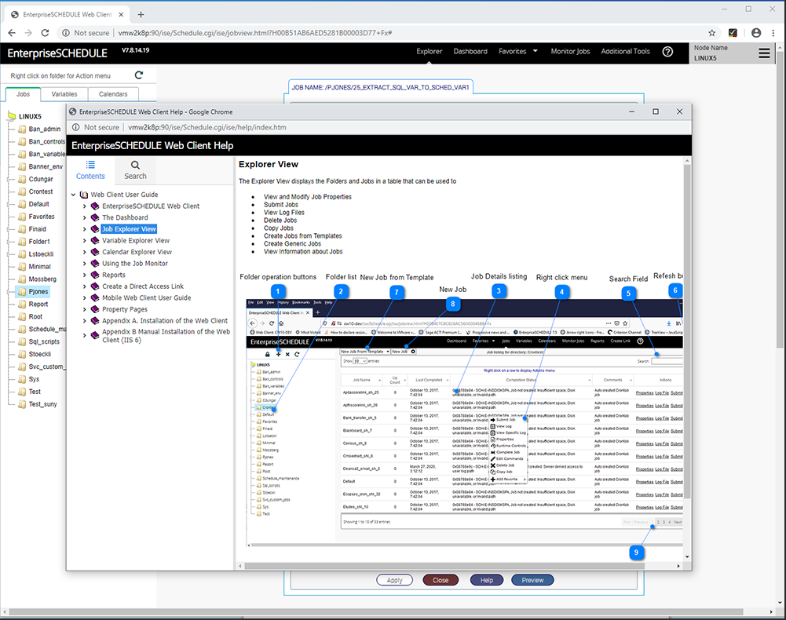Bookmark this page with the star icon
Viewport: 786px width, 620px height.
pos(711,33)
